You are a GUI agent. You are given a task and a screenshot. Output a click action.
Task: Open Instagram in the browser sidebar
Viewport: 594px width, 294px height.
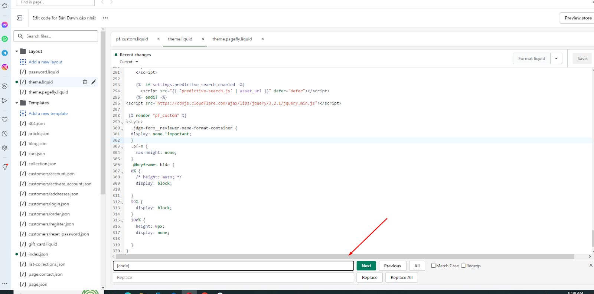[x=5, y=67]
